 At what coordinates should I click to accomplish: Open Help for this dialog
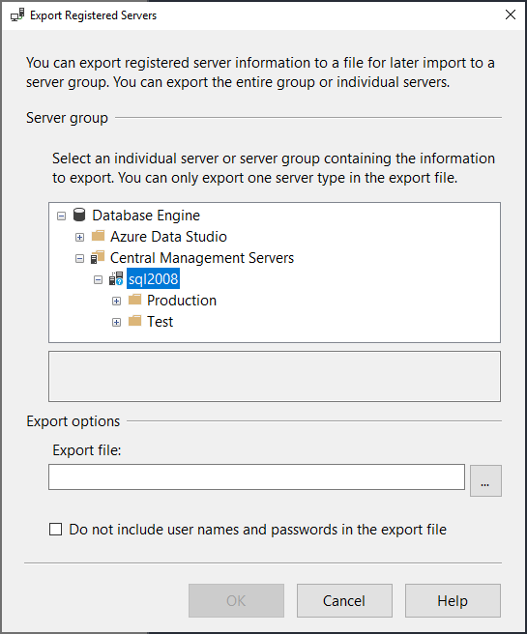click(453, 600)
